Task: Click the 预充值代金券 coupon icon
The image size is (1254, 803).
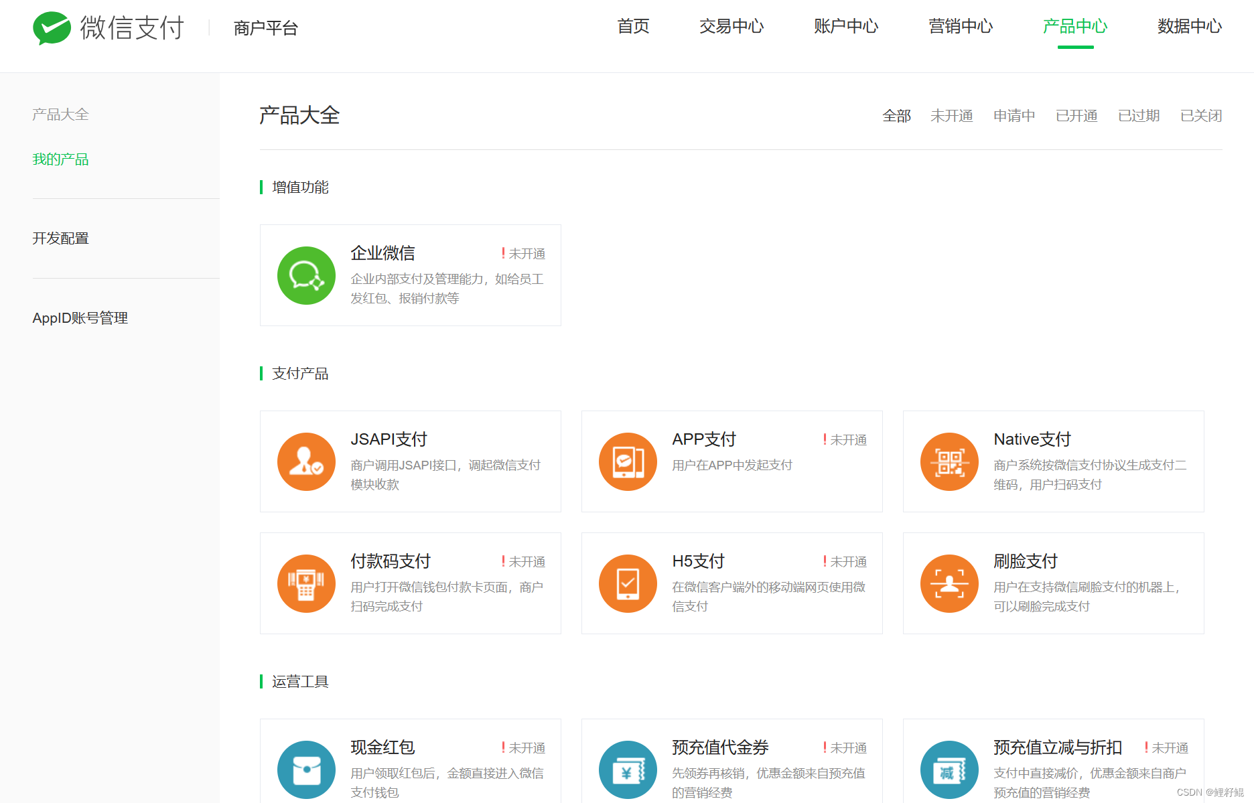Action: 628,770
